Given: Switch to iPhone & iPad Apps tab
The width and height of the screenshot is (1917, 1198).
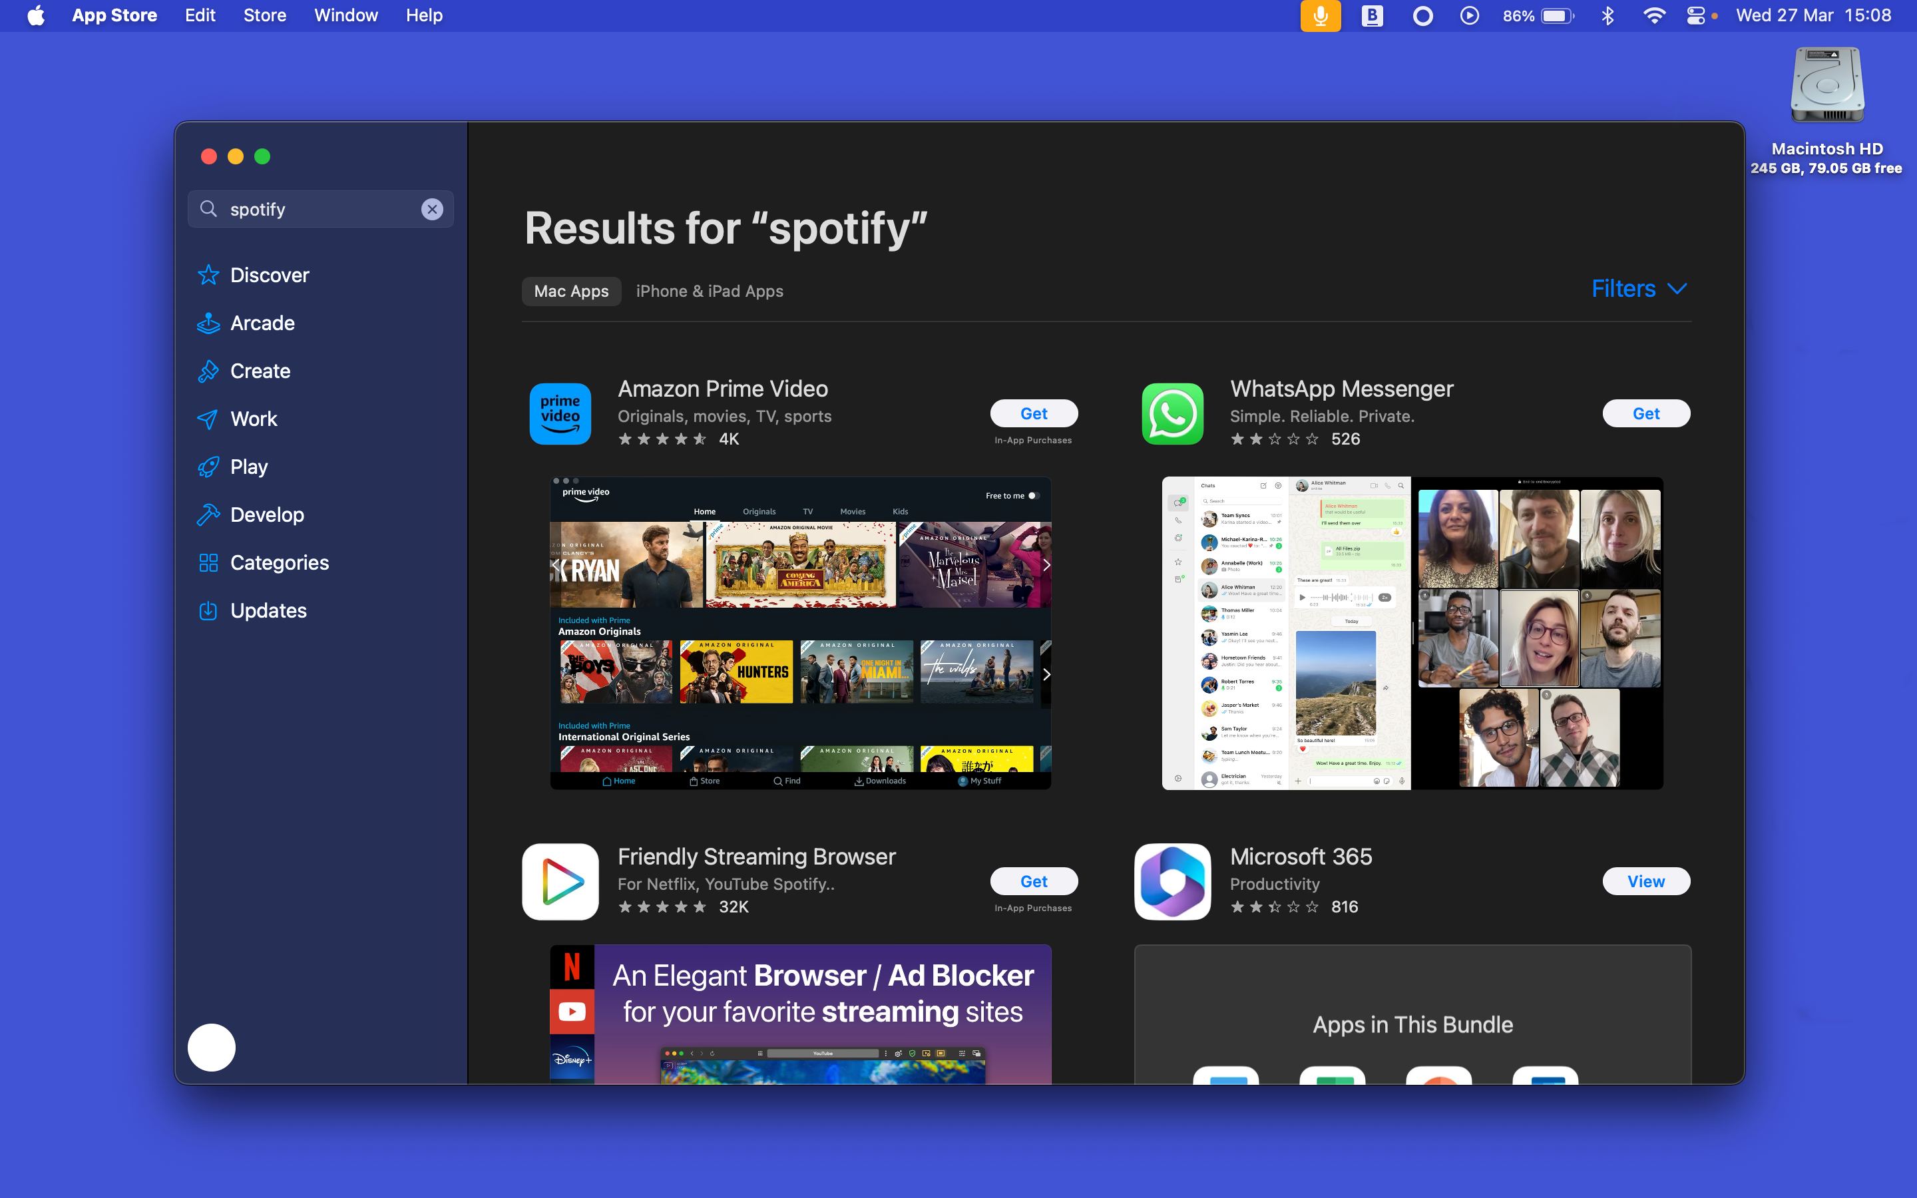Looking at the screenshot, I should (710, 291).
